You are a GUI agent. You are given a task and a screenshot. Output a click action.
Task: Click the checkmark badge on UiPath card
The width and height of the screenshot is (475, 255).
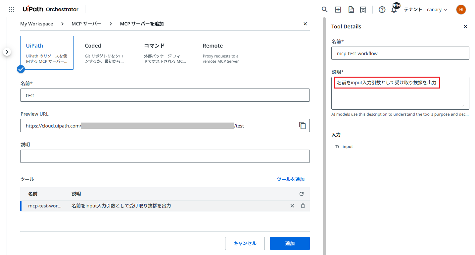pyautogui.click(x=21, y=69)
